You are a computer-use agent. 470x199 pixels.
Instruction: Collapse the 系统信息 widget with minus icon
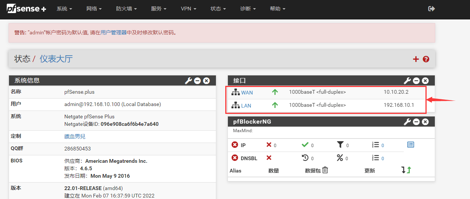pos(197,81)
